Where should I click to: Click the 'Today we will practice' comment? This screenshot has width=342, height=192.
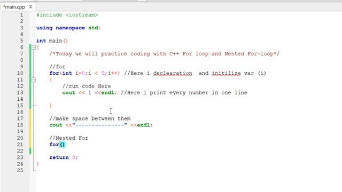tap(164, 54)
